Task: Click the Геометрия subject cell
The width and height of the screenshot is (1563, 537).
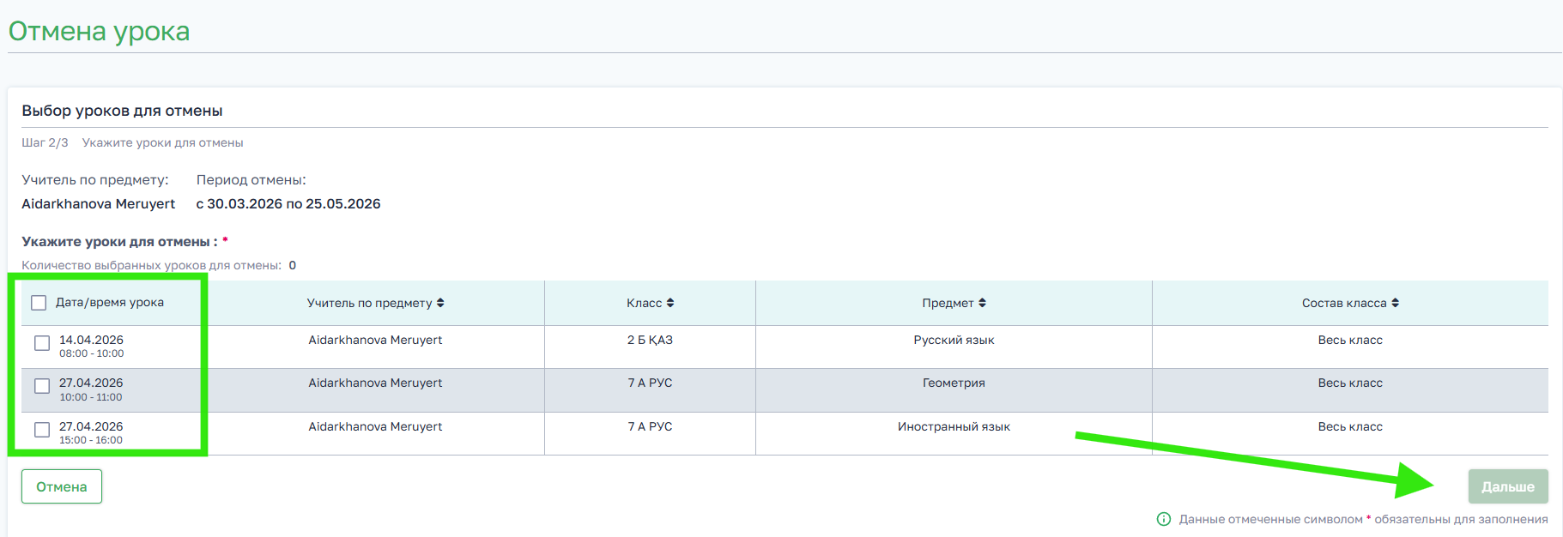Action: 954,383
